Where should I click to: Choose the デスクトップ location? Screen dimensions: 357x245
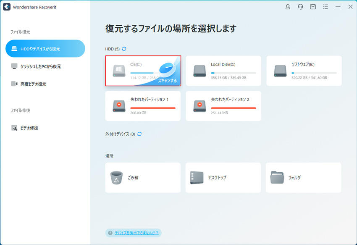point(223,177)
